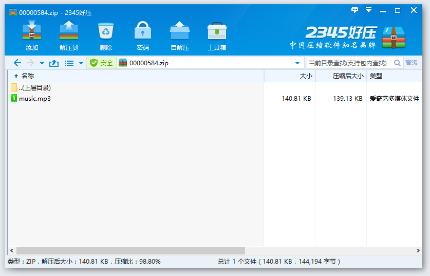Click the horizontal scrollbar thumb
This screenshot has height=276, width=430.
(130, 250)
